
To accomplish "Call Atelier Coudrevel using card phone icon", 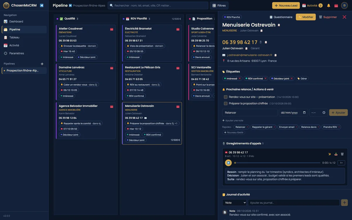I will coord(112,29).
